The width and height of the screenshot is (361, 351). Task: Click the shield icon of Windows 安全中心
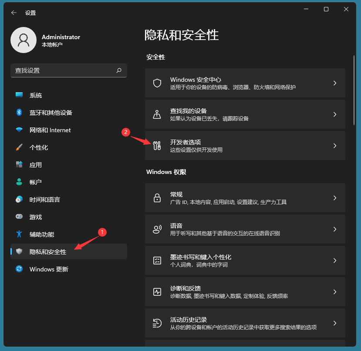pos(157,83)
